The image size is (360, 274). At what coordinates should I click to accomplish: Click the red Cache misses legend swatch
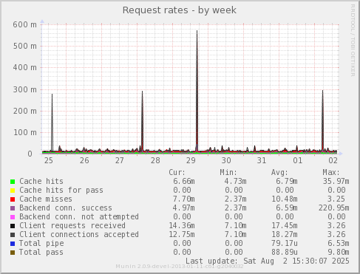tap(13, 199)
